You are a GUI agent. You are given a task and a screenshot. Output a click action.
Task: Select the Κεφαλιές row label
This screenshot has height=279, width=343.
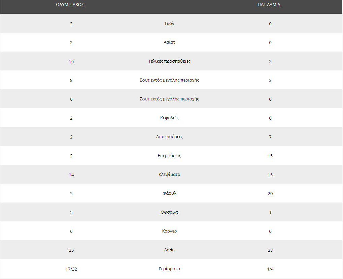pyautogui.click(x=169, y=118)
